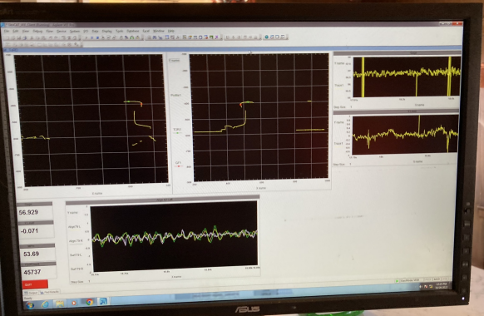Open Windows Media Player taskbar icon
Screen dimensions: 484x316
tap(74, 303)
